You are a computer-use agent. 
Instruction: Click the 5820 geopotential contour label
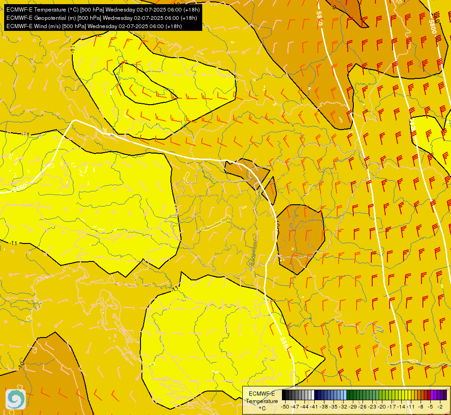412,126
